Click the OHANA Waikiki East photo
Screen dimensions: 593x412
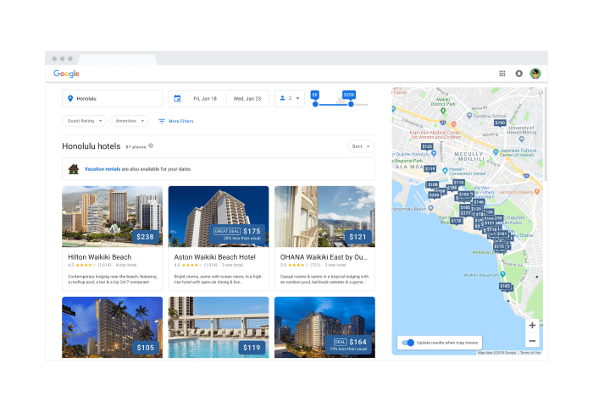pos(324,217)
